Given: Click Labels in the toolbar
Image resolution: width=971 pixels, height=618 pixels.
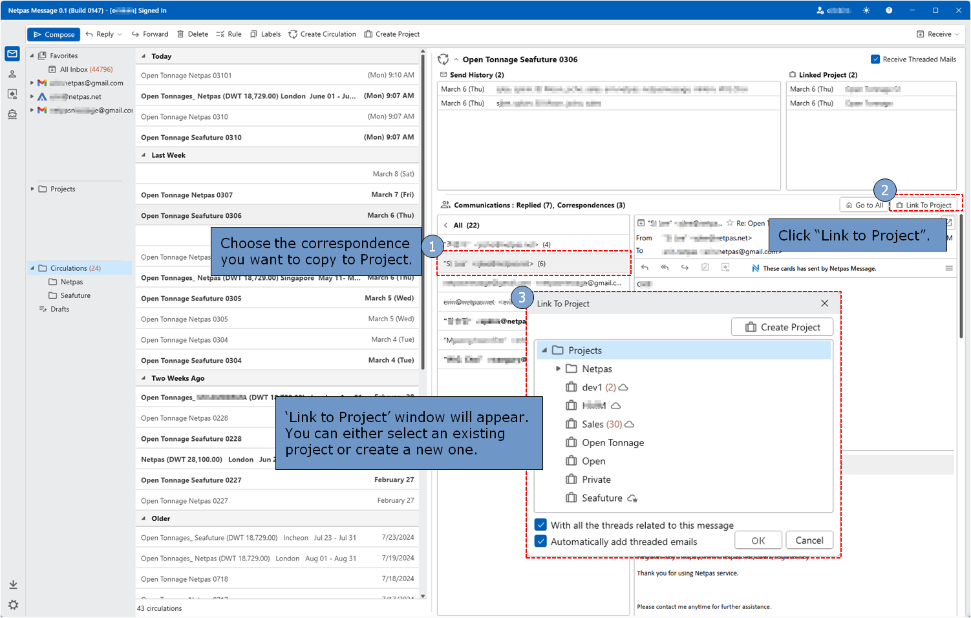Looking at the screenshot, I should point(265,34).
